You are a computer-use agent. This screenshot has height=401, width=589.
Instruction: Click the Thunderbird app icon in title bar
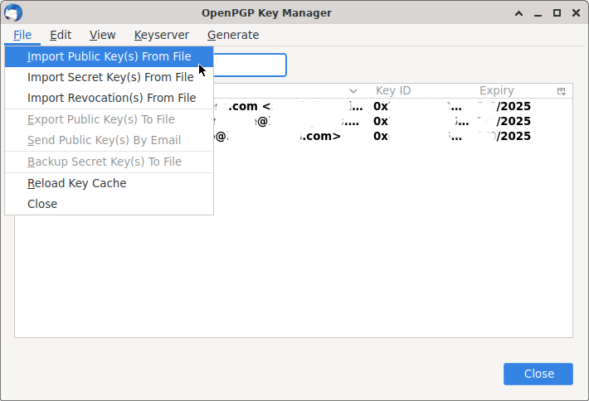click(x=13, y=12)
